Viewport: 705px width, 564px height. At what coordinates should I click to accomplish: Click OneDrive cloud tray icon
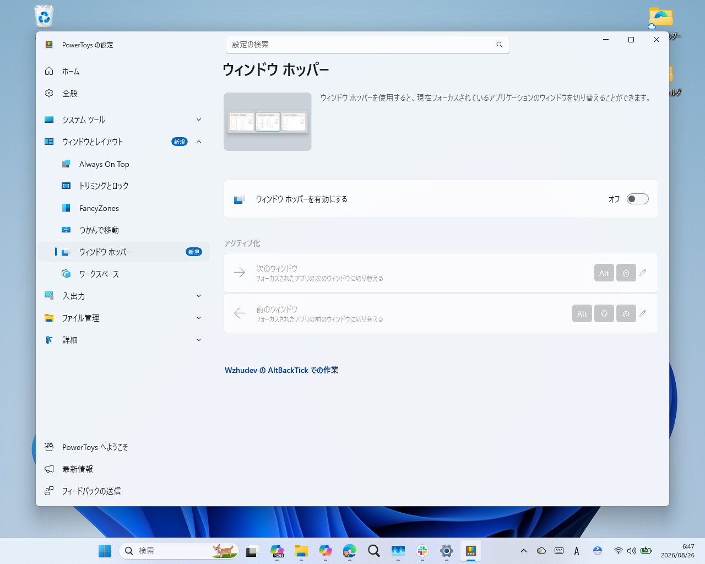(x=541, y=551)
